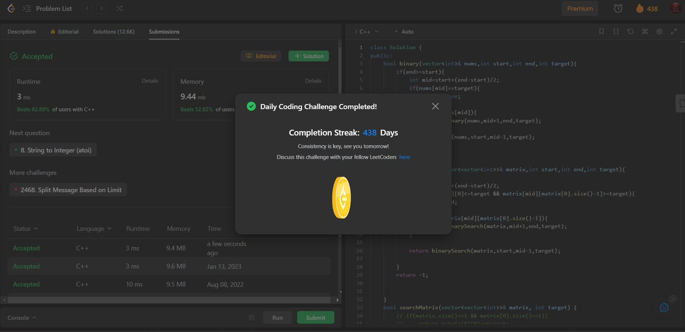Viewport: 685px width, 332px height.
Task: Open keyboard shortcuts with command icon
Action: 644,31
